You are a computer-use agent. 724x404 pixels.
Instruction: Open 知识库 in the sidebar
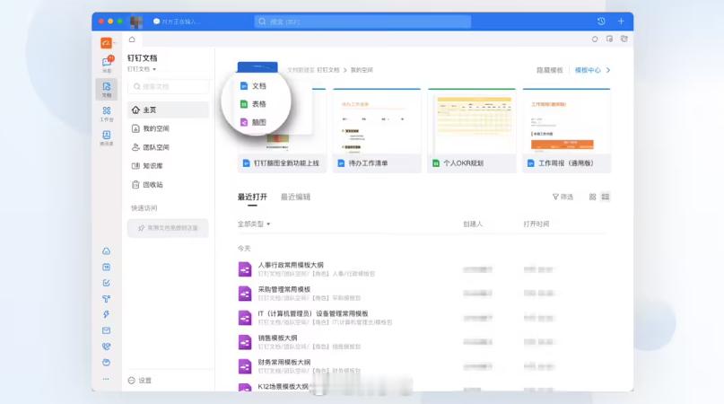(x=168, y=165)
